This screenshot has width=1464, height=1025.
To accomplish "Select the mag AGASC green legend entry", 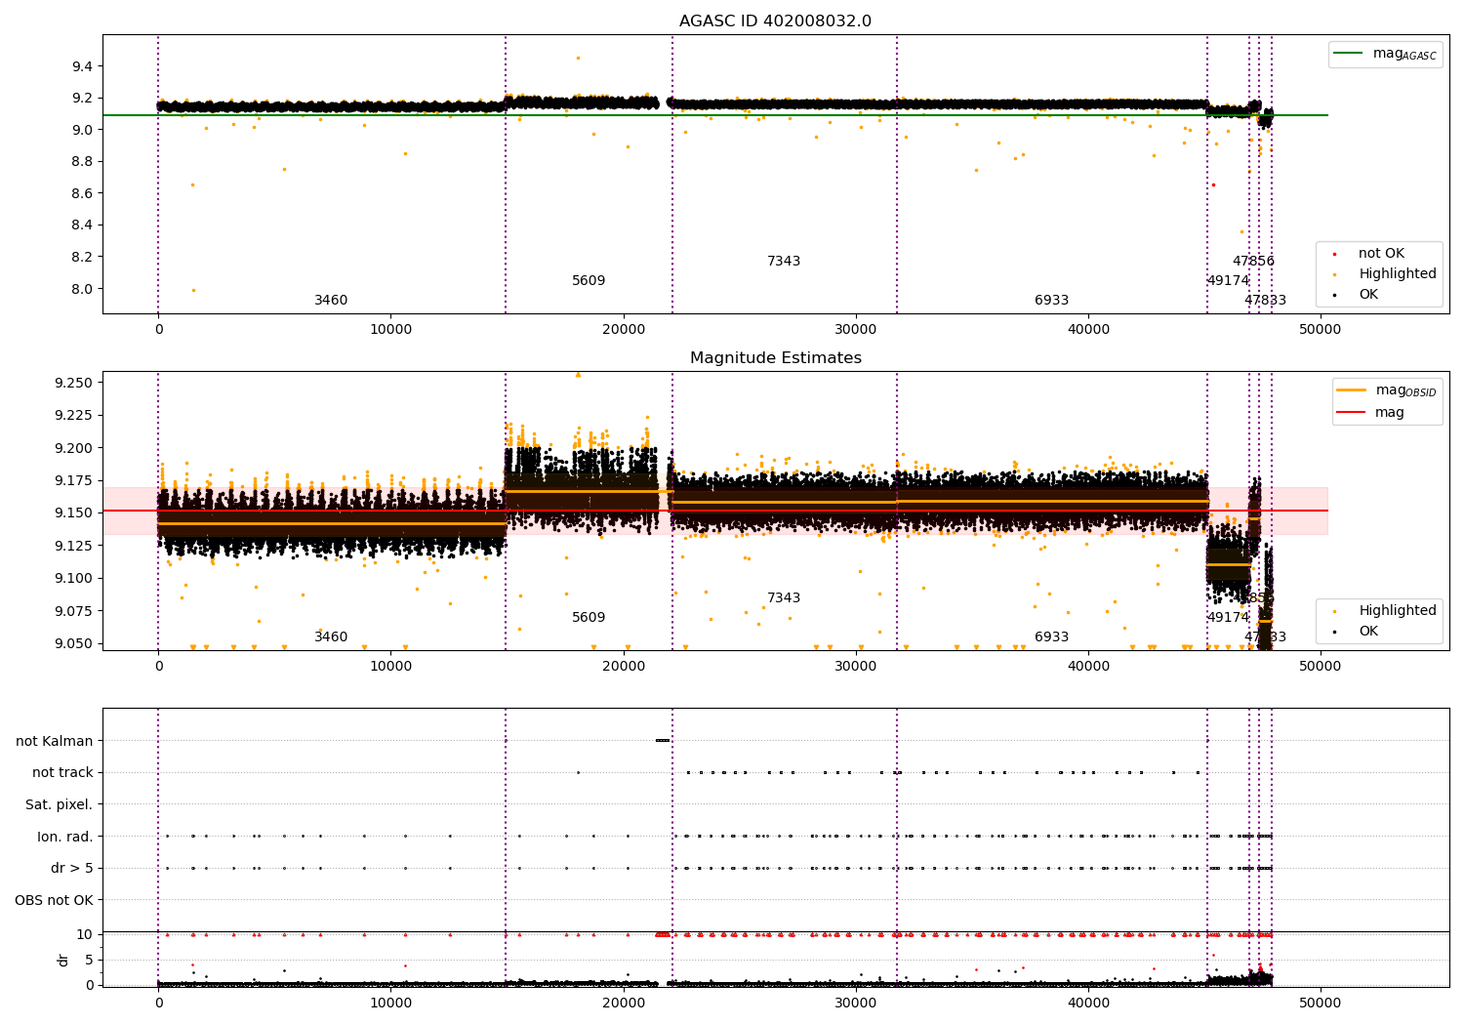I will click(1386, 54).
